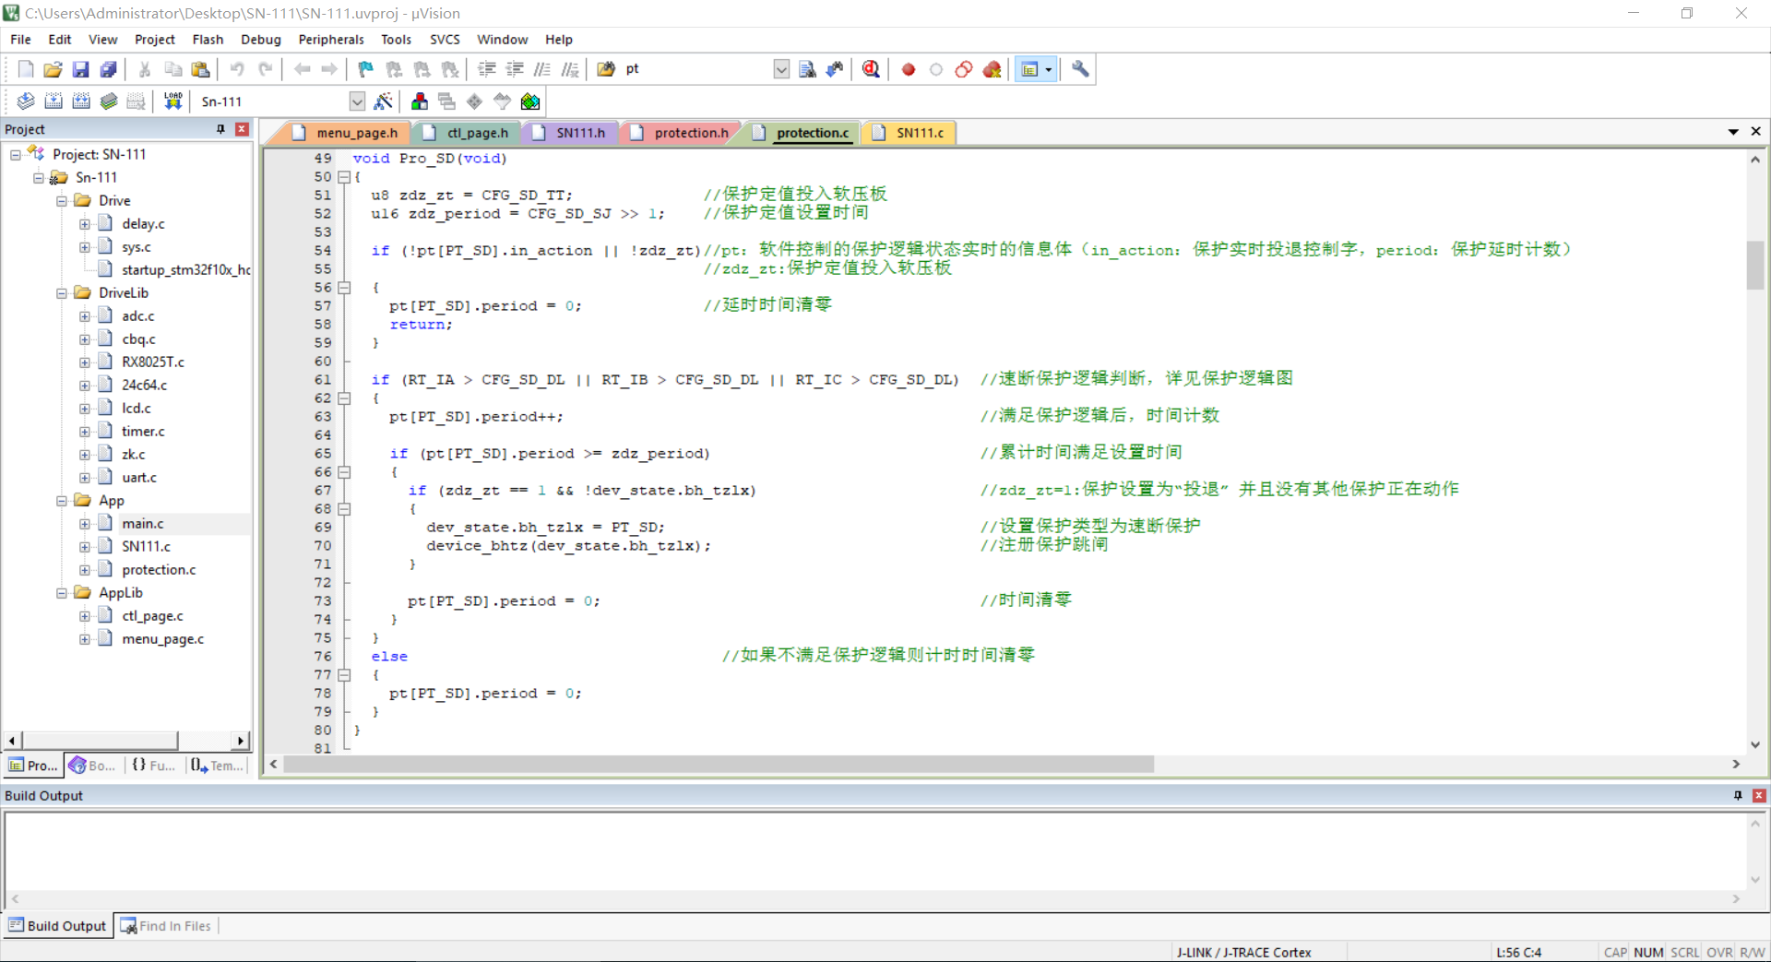The image size is (1771, 962).
Task: Show the Templates panel tab
Action: tap(217, 766)
